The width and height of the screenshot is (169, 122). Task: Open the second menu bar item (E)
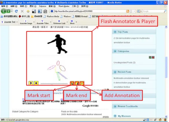[14, 6]
